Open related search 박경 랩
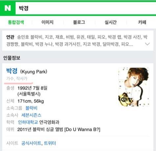Image resolution: width=156 pixels, height=151 pixels. (115, 37)
